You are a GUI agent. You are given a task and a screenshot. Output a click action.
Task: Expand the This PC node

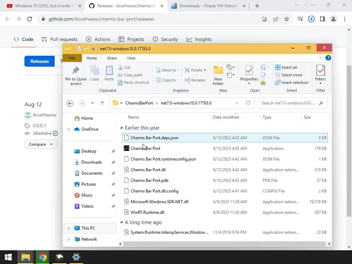click(x=69, y=228)
